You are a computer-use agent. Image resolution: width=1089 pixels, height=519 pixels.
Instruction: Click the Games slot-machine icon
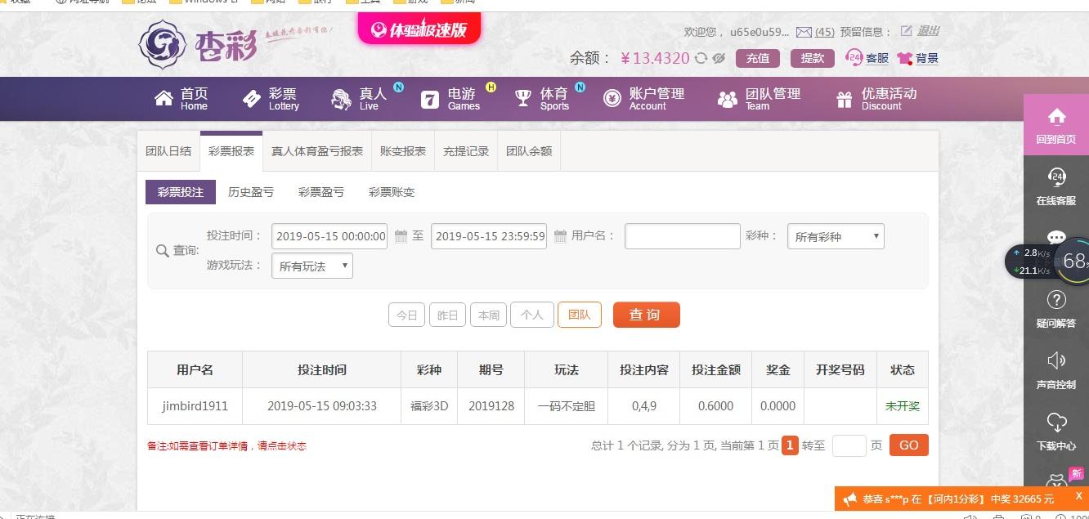click(x=430, y=100)
